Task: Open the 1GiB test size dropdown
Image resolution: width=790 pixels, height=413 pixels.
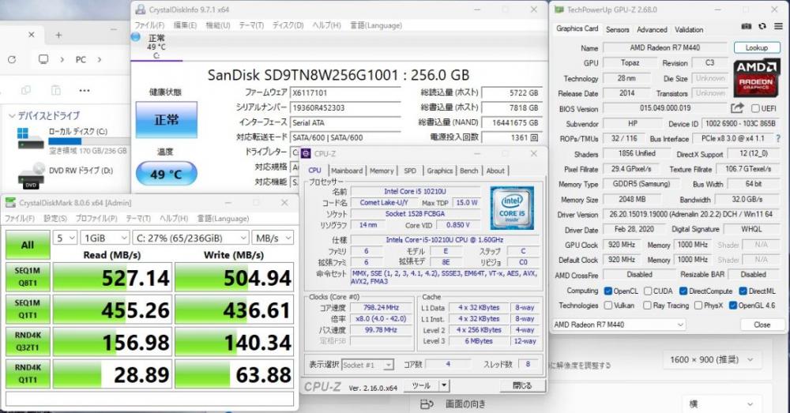Action: pos(105,238)
